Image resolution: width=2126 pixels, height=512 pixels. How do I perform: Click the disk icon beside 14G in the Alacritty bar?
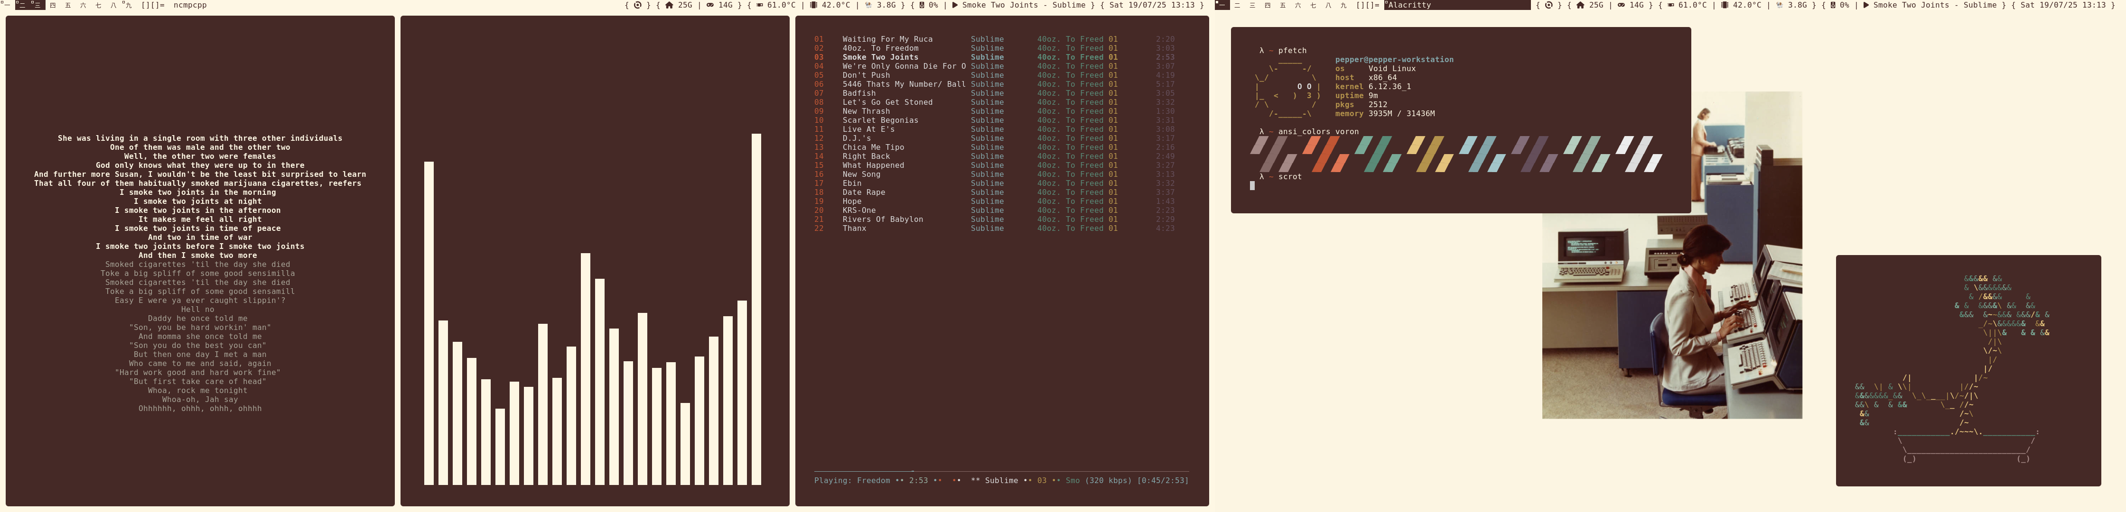tap(1621, 5)
